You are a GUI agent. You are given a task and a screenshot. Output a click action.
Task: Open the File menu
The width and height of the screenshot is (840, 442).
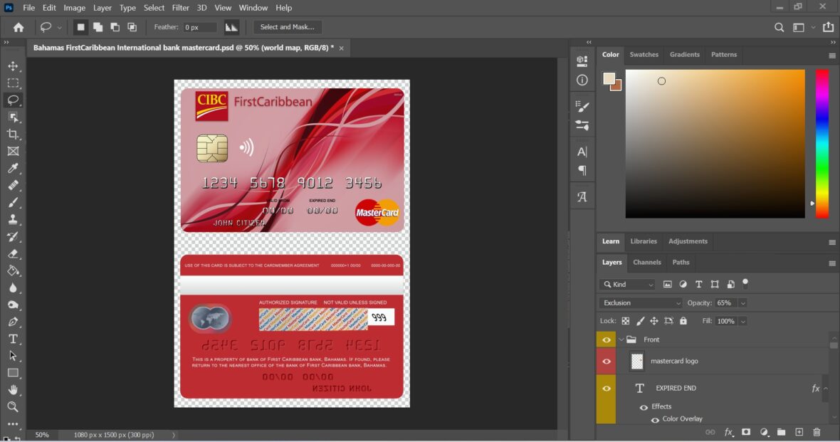pos(29,8)
